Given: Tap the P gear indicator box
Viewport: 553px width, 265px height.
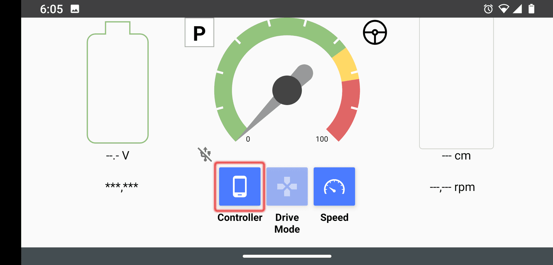Looking at the screenshot, I should (199, 32).
